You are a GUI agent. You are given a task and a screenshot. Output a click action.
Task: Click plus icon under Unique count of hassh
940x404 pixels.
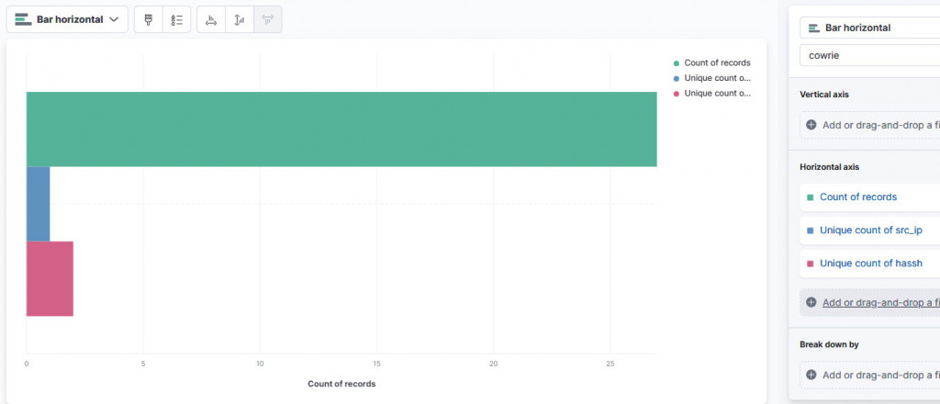811,302
